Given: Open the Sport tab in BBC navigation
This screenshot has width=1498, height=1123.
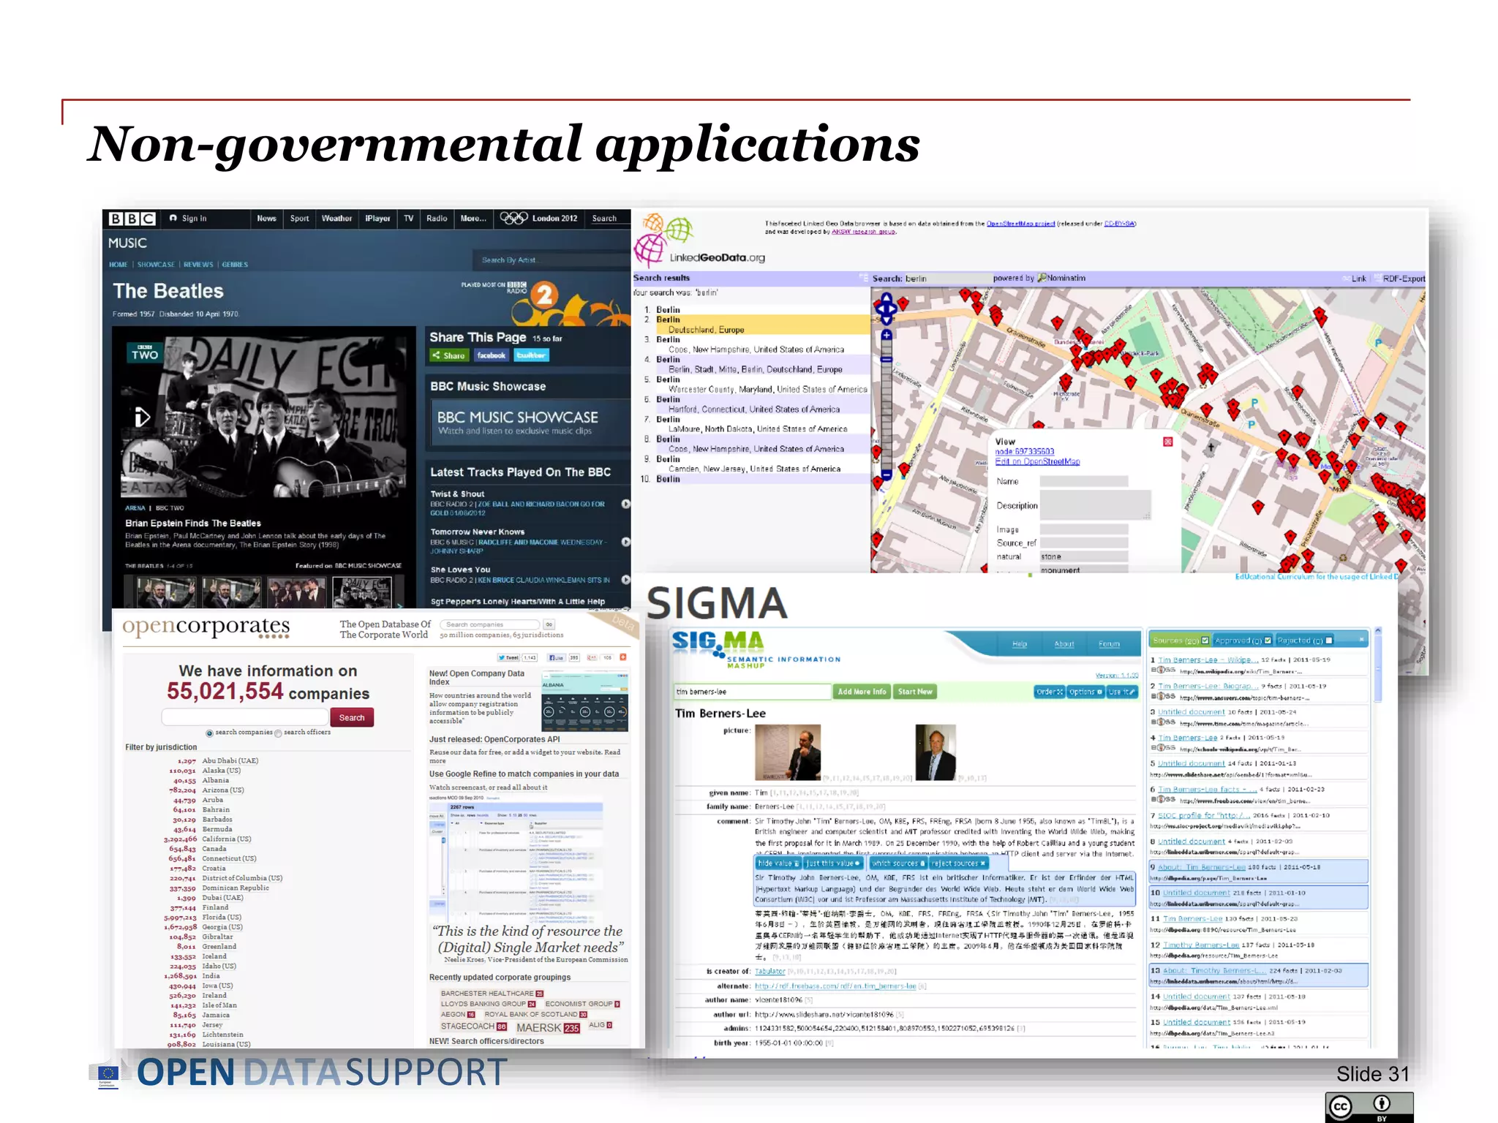Looking at the screenshot, I should tap(299, 219).
